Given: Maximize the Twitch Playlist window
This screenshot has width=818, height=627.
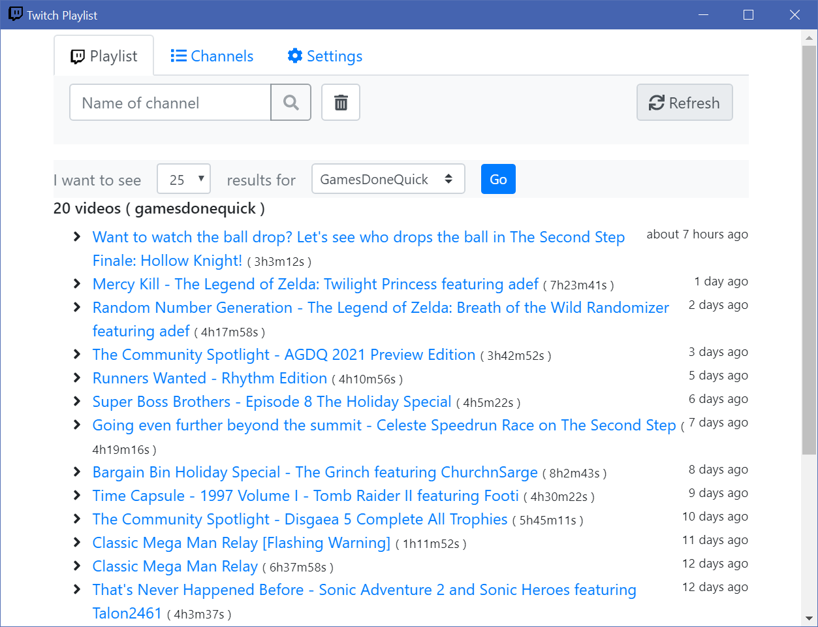Looking at the screenshot, I should point(749,14).
